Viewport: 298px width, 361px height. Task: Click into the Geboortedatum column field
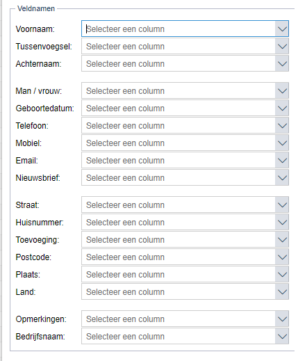[179, 109]
